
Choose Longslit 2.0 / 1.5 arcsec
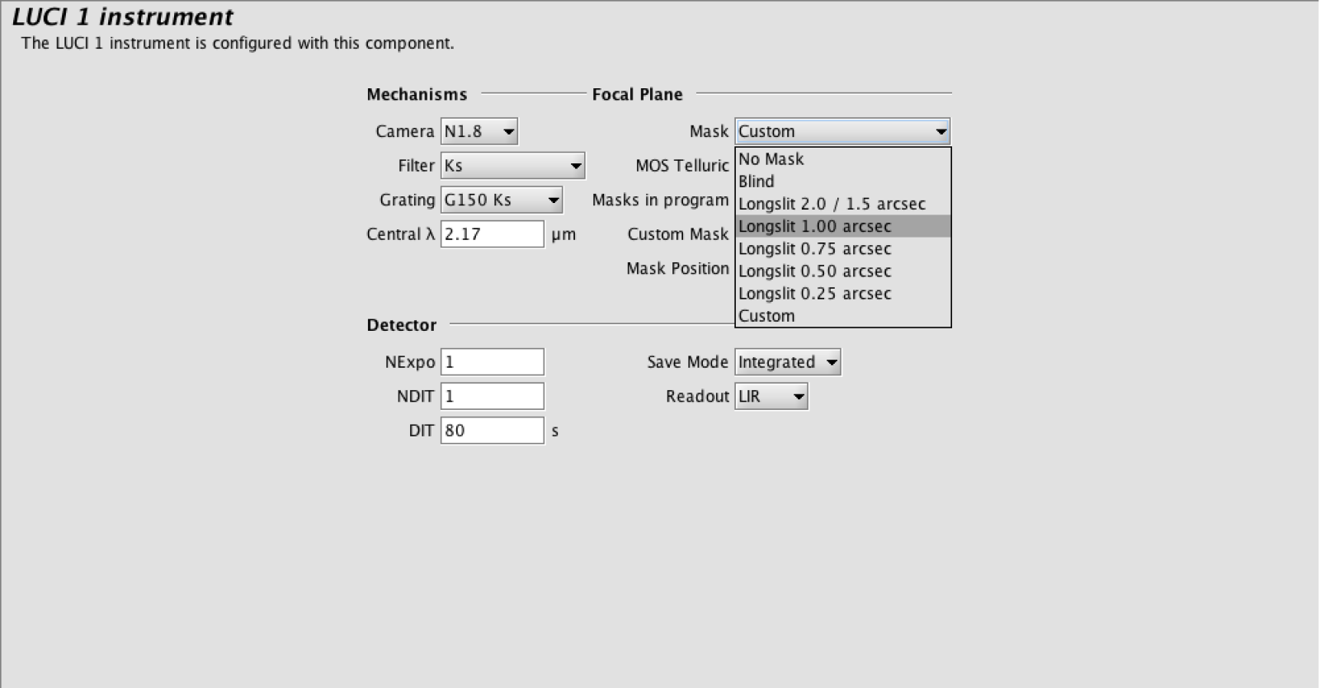click(x=842, y=204)
